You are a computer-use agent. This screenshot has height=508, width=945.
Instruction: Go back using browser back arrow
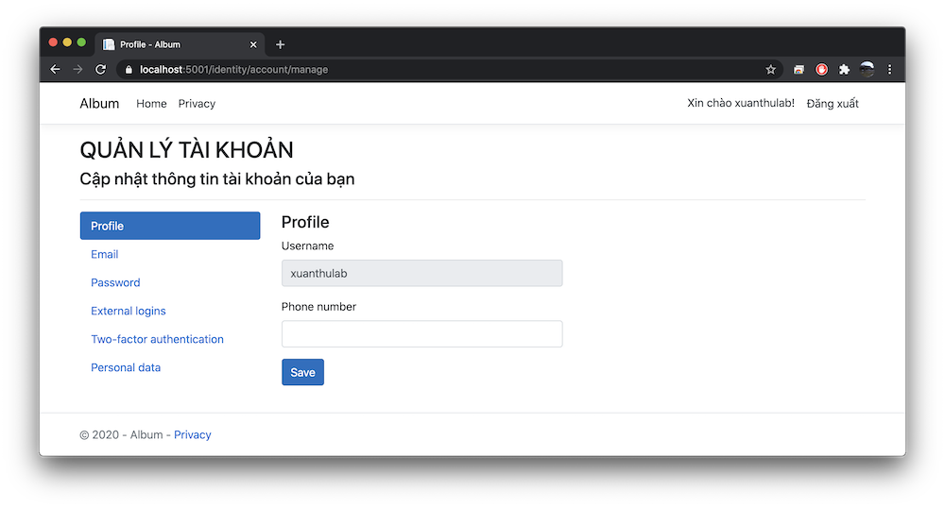(x=56, y=69)
